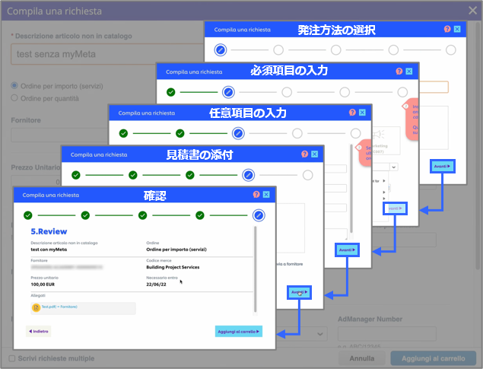Click the background Fornitore input field

60,135
